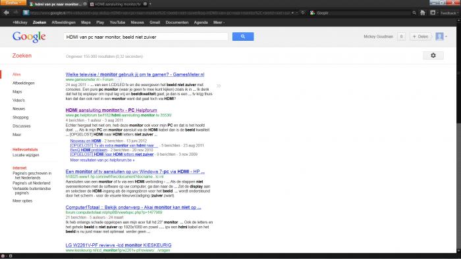Screen dimensions: 461x259
Task: Open Maps in the Google top bar
Action: [86, 22]
